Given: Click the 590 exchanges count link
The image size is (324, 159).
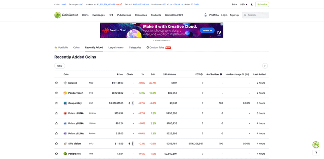Looking at the screenshot, I should pos(81,4).
